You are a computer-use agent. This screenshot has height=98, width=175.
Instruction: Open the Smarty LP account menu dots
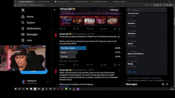[x=48, y=82]
